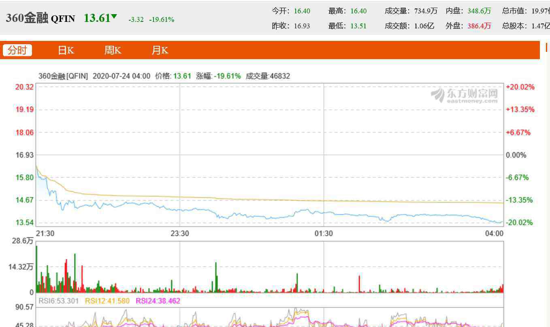Click the 成交量 value 734.9万
Viewport: 550px width, 327px height.
pyautogui.click(x=426, y=11)
